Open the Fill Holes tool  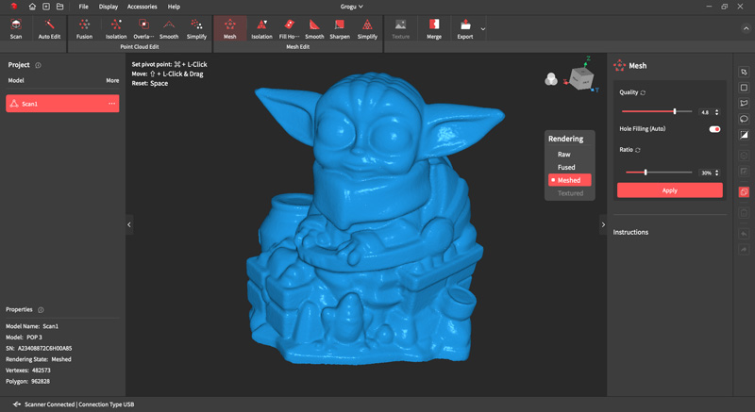pos(289,29)
